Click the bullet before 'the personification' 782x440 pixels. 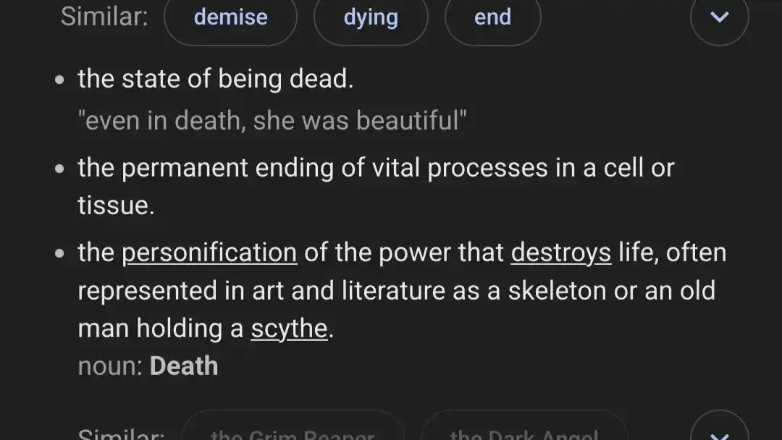tap(59, 253)
